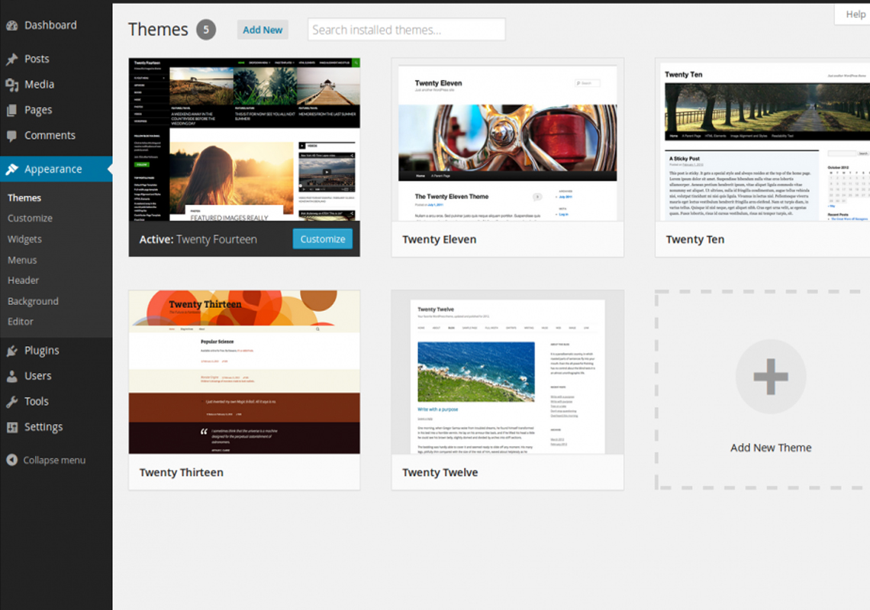Select the Twenty Ten theme screenshot
This screenshot has width=870, height=610.
pos(762,140)
